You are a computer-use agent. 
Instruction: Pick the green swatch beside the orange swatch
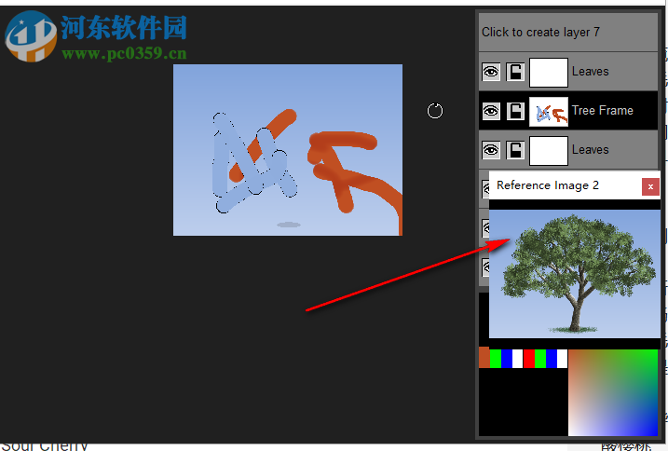coord(496,359)
